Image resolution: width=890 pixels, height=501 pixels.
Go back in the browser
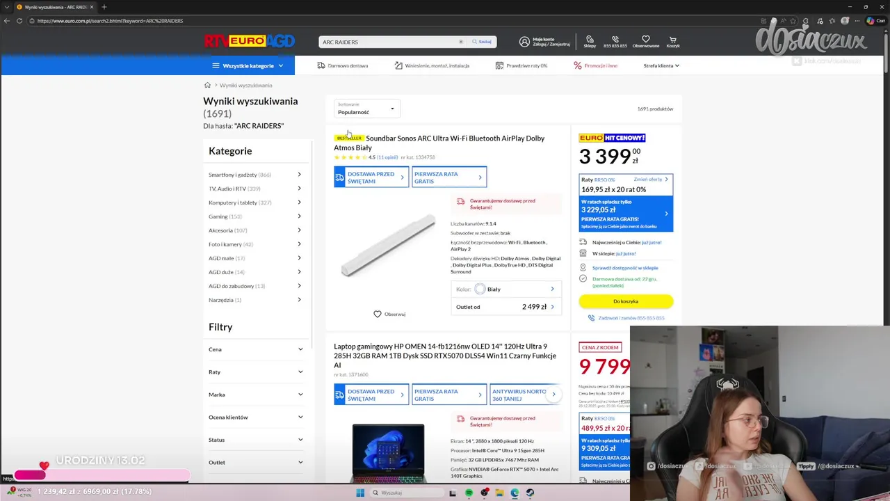click(7, 21)
